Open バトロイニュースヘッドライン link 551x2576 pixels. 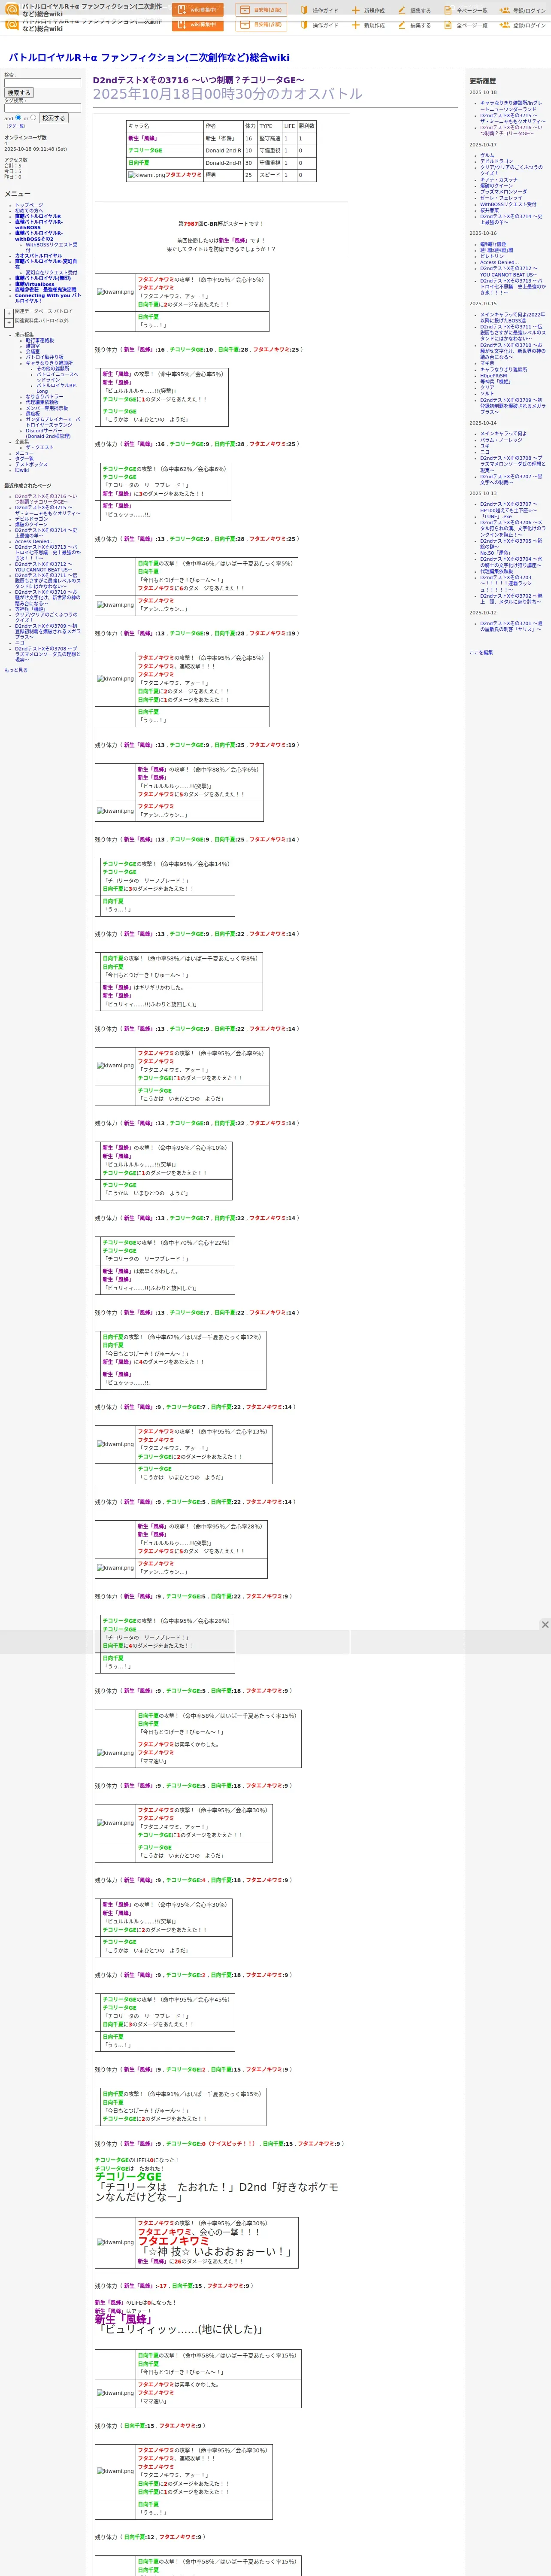[x=57, y=377]
